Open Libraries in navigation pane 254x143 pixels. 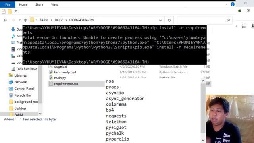tap(20, 75)
